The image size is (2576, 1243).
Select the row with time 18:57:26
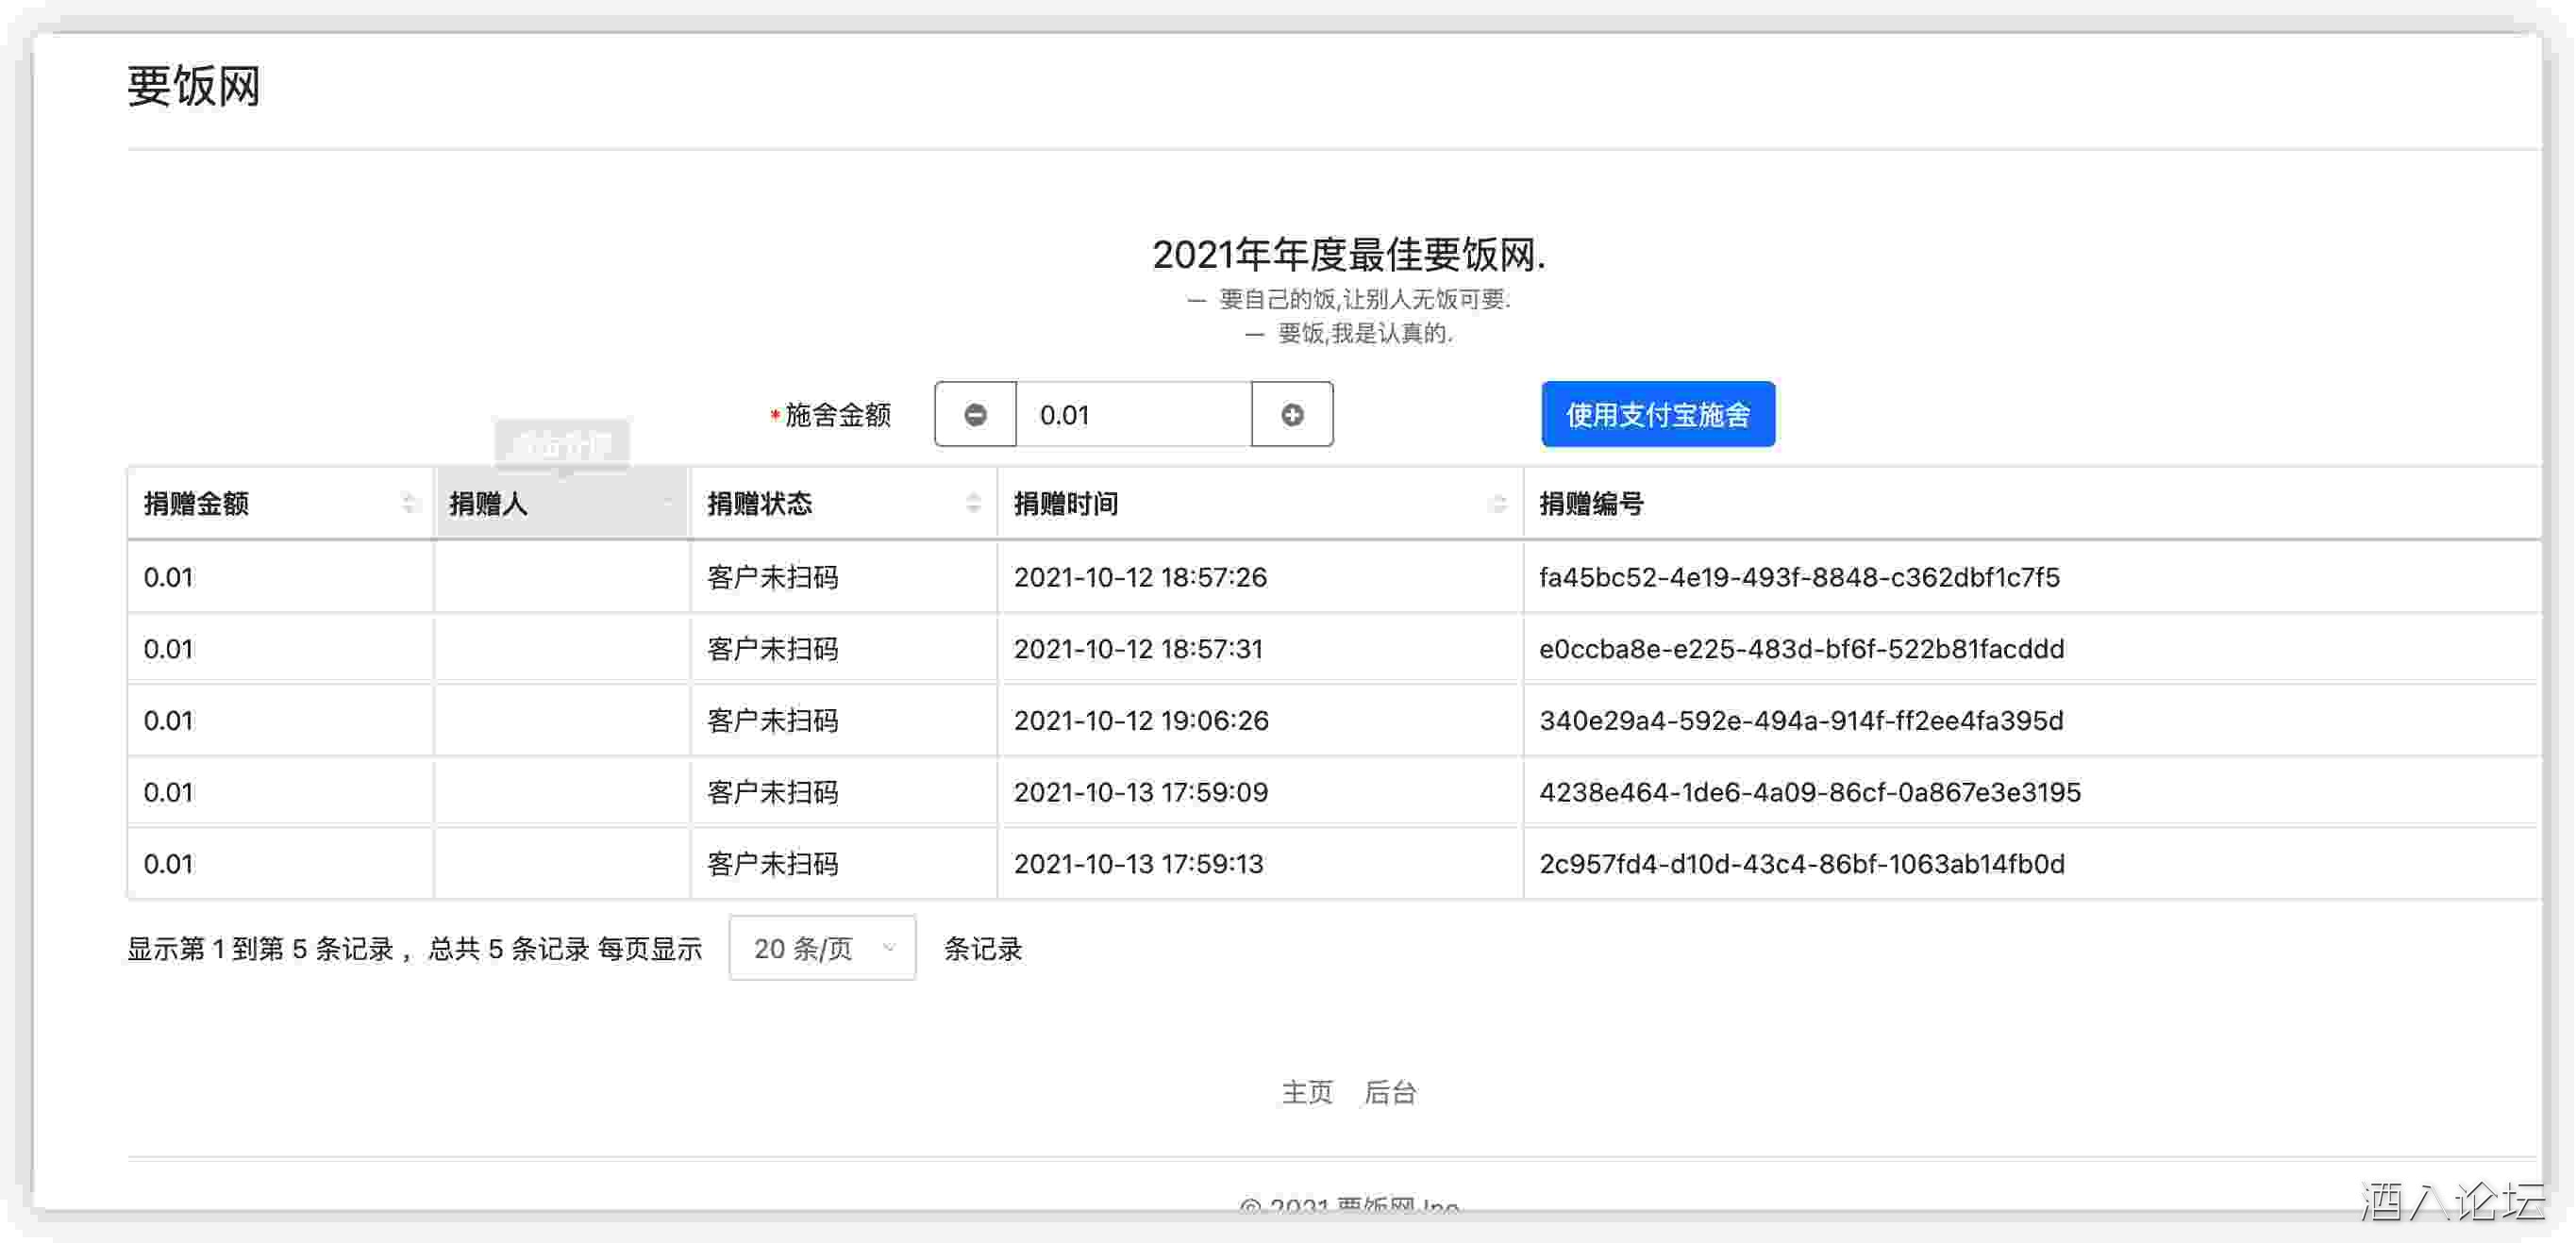click(1140, 577)
